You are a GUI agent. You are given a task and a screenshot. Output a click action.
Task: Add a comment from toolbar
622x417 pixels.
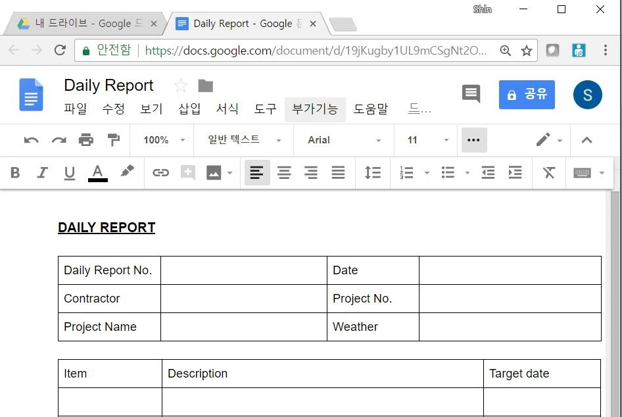coord(187,172)
